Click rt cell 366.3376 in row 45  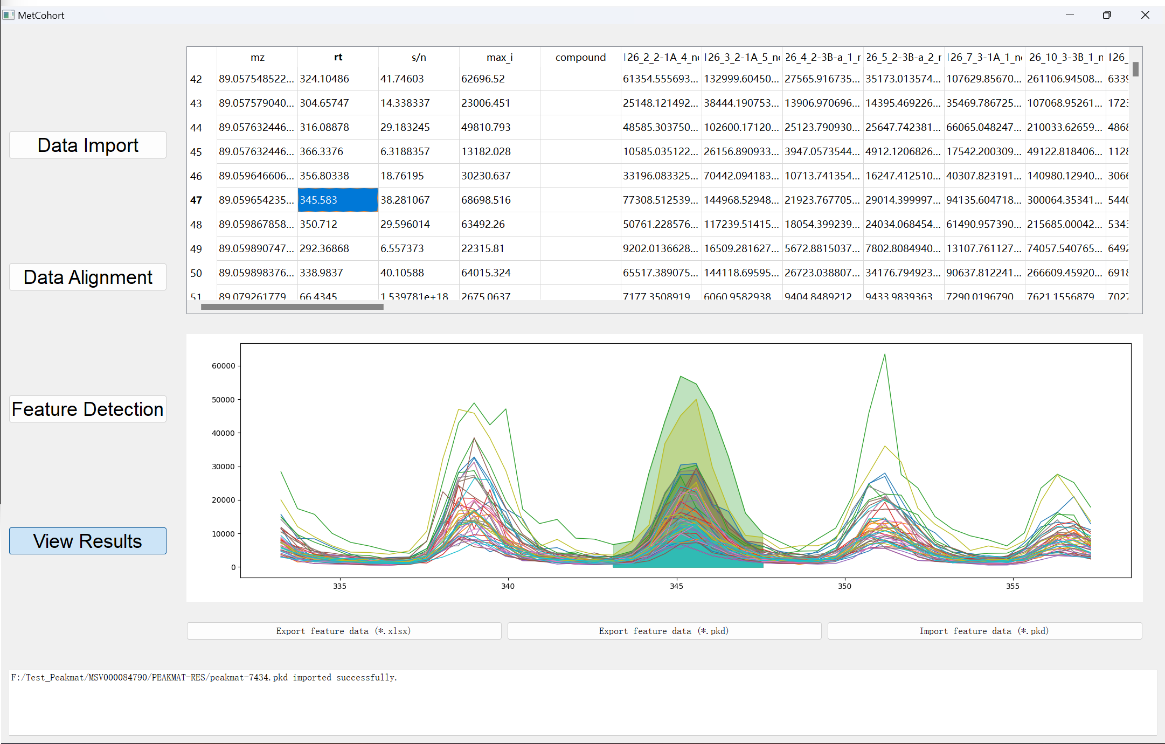click(338, 151)
